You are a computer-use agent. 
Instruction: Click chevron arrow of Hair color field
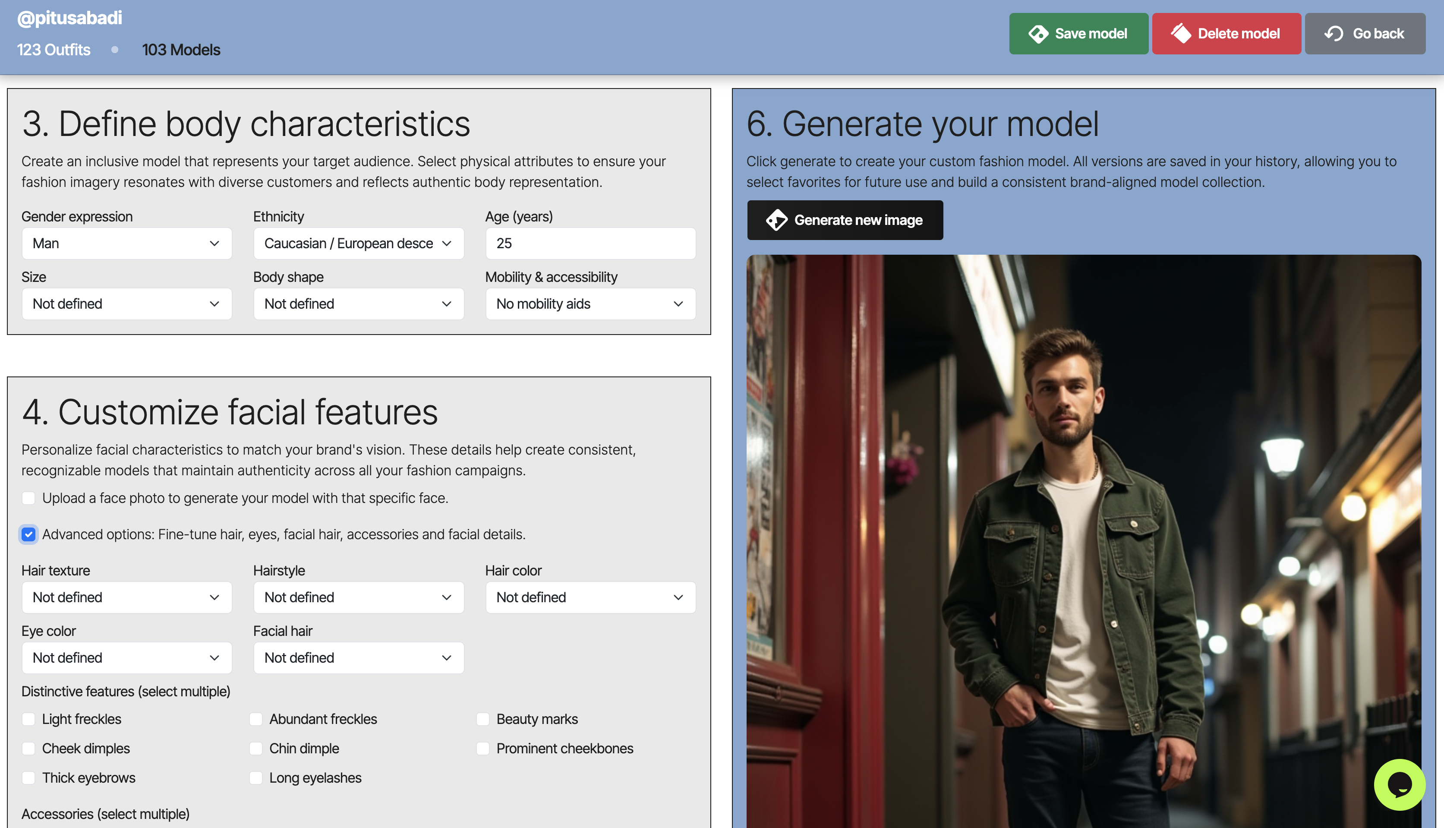tap(678, 597)
